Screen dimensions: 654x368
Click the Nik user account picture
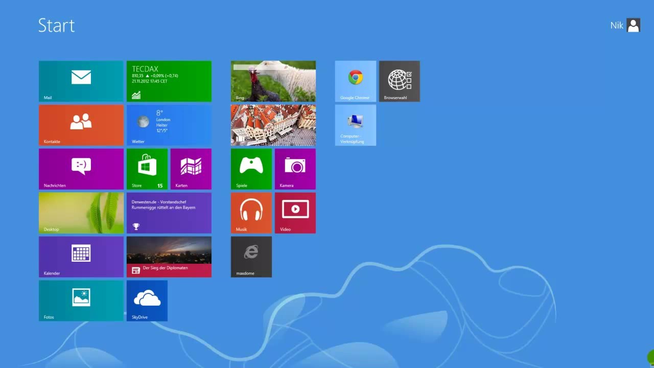(634, 25)
